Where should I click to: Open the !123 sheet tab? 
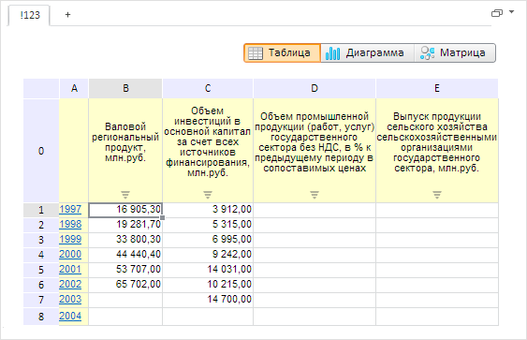(30, 15)
